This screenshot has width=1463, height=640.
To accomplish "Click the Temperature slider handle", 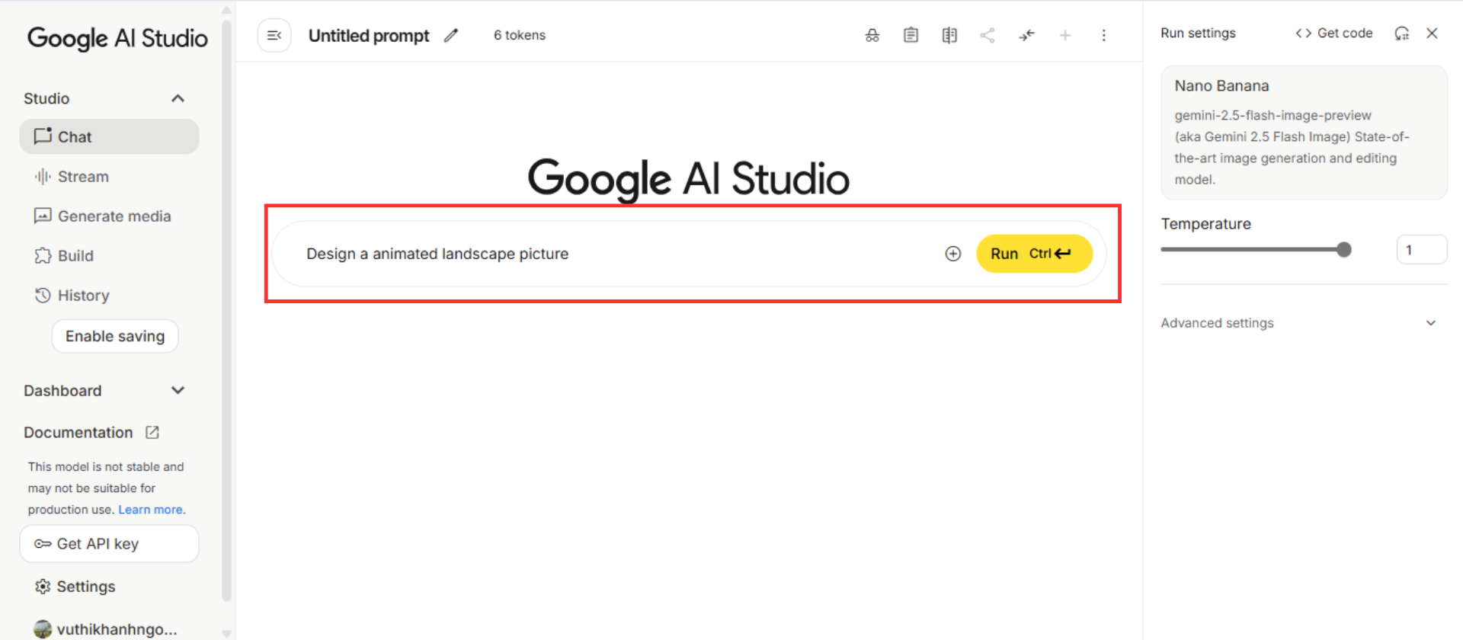I will click(1343, 249).
